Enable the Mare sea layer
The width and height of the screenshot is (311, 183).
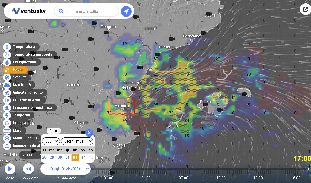coord(7,131)
